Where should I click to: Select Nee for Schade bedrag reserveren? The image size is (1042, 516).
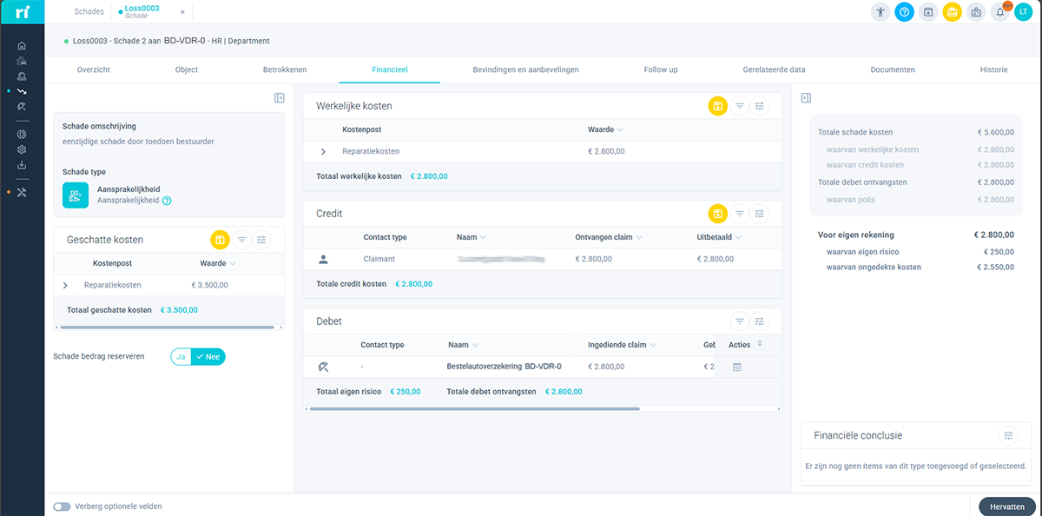[x=208, y=357]
